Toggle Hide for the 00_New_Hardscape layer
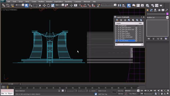This screenshot has height=96, width=170. coord(140,37)
